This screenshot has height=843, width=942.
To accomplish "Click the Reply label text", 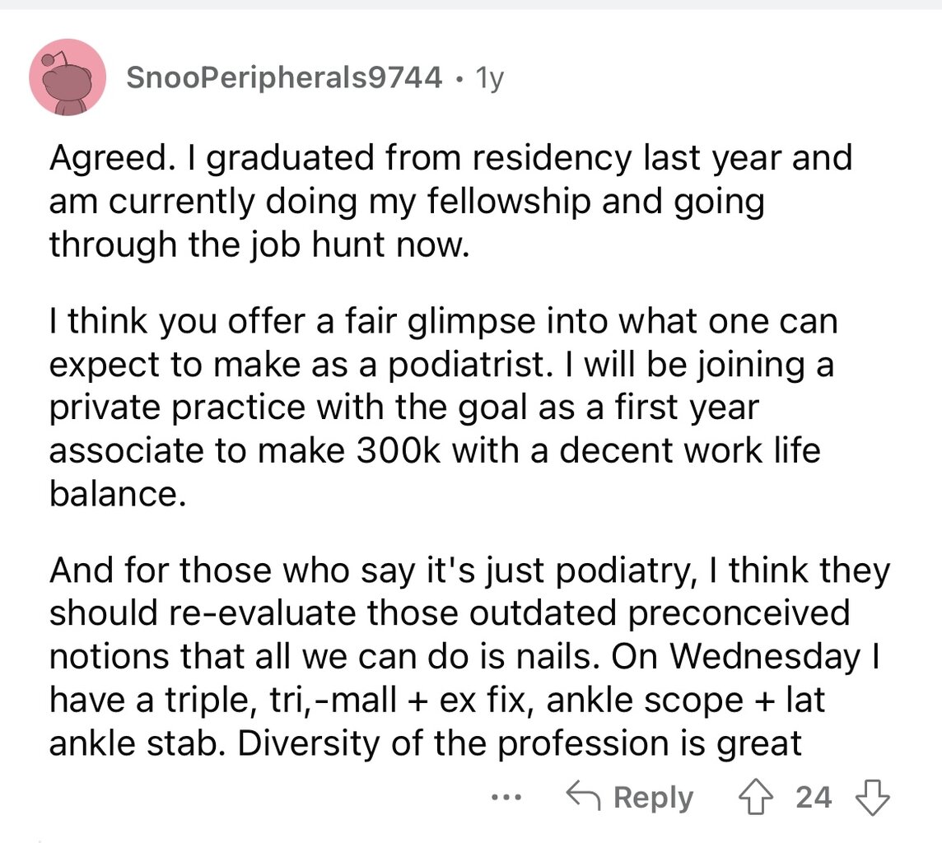I will point(653,798).
